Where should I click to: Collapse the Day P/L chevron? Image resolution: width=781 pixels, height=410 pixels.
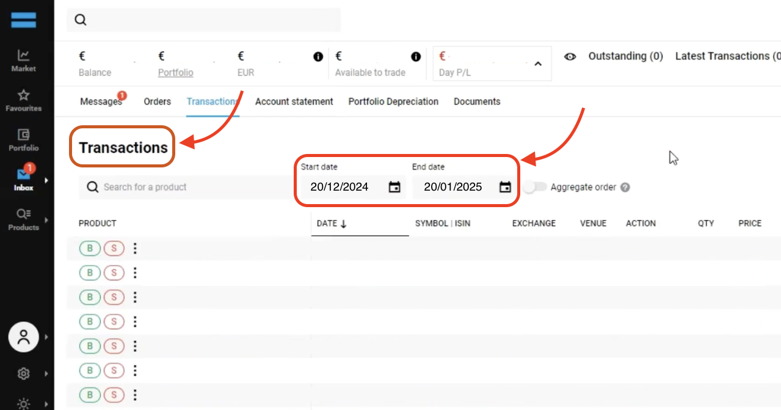(x=538, y=64)
